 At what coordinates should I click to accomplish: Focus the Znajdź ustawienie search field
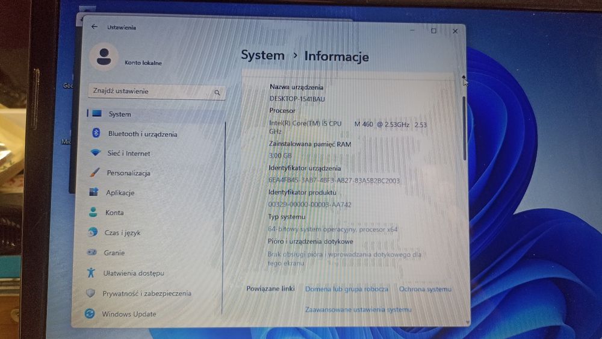coord(157,92)
